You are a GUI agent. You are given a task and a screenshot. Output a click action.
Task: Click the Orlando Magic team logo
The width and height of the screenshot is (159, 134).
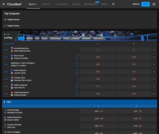[5, 110]
